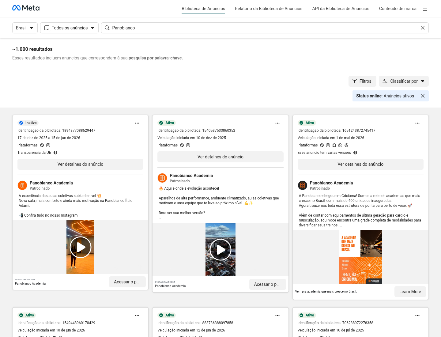Click Facebook platform icon in ad 1540537533860352
The width and height of the screenshot is (441, 337).
click(x=182, y=145)
